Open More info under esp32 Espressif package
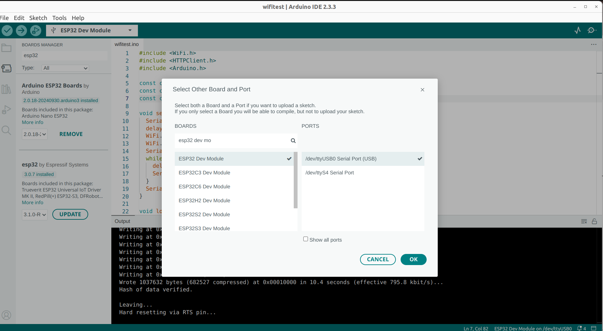The width and height of the screenshot is (603, 331). pos(32,203)
